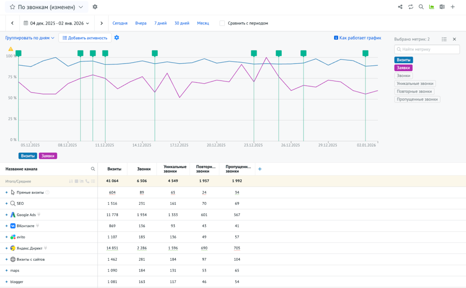
Task: Click the blue chart settings gear icon
Action: [116, 38]
